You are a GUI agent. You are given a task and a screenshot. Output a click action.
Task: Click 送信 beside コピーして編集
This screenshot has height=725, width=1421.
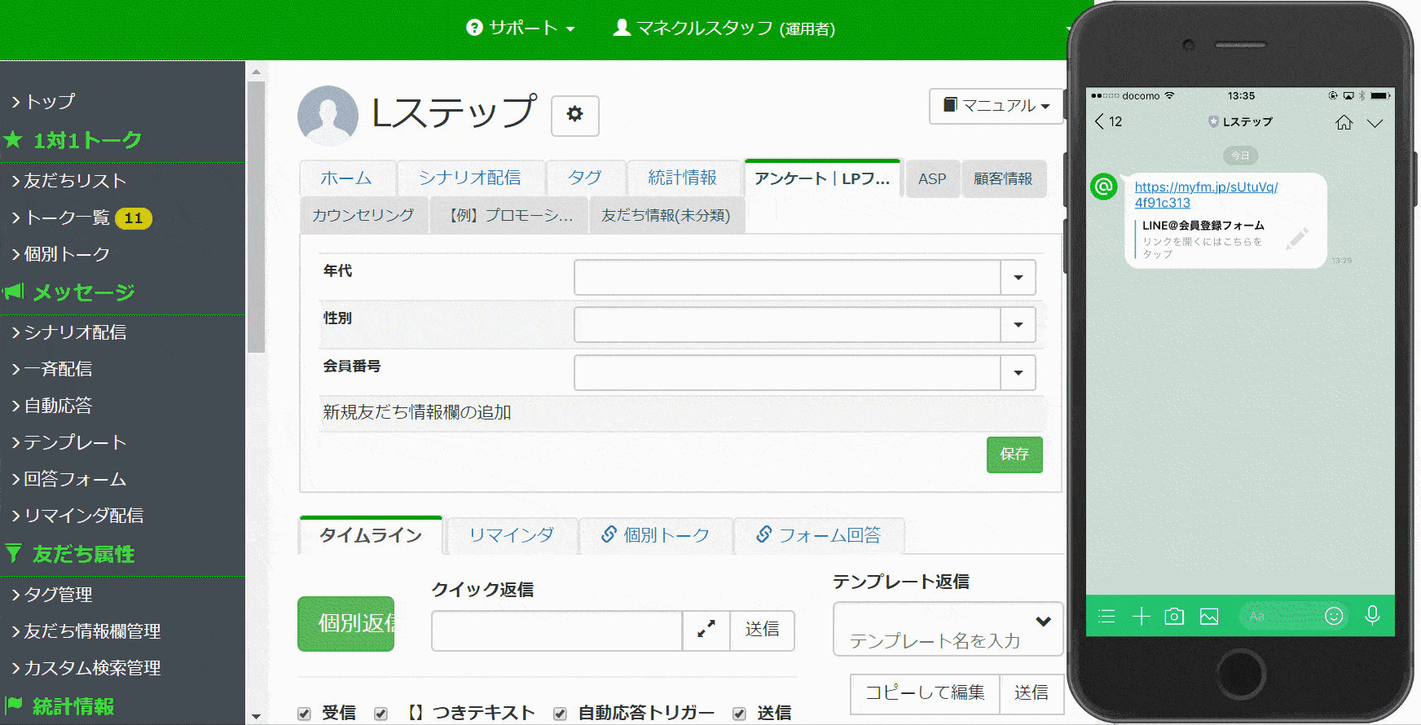coord(1032,693)
